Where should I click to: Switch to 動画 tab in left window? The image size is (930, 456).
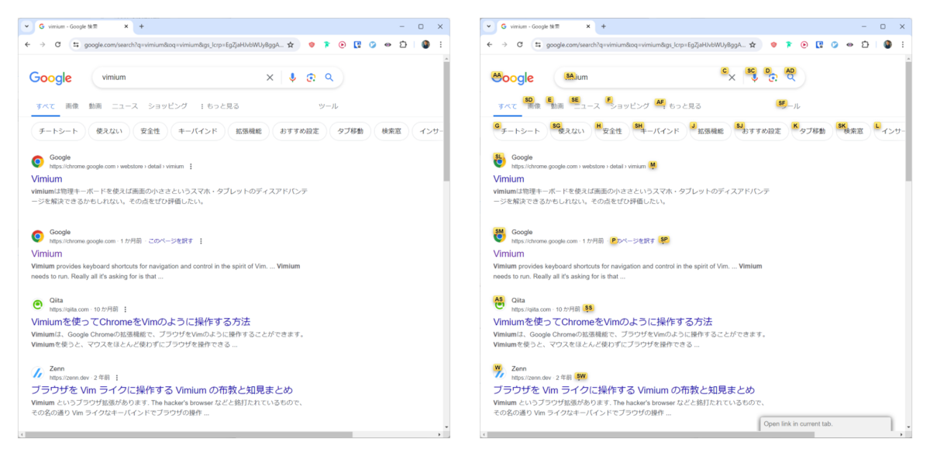click(x=95, y=106)
